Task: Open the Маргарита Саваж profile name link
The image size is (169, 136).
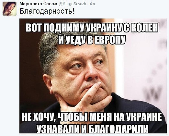Action: 39,4
